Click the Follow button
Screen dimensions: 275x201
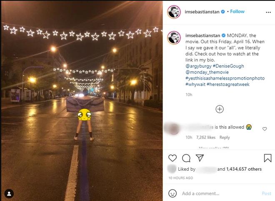pyautogui.click(x=237, y=12)
